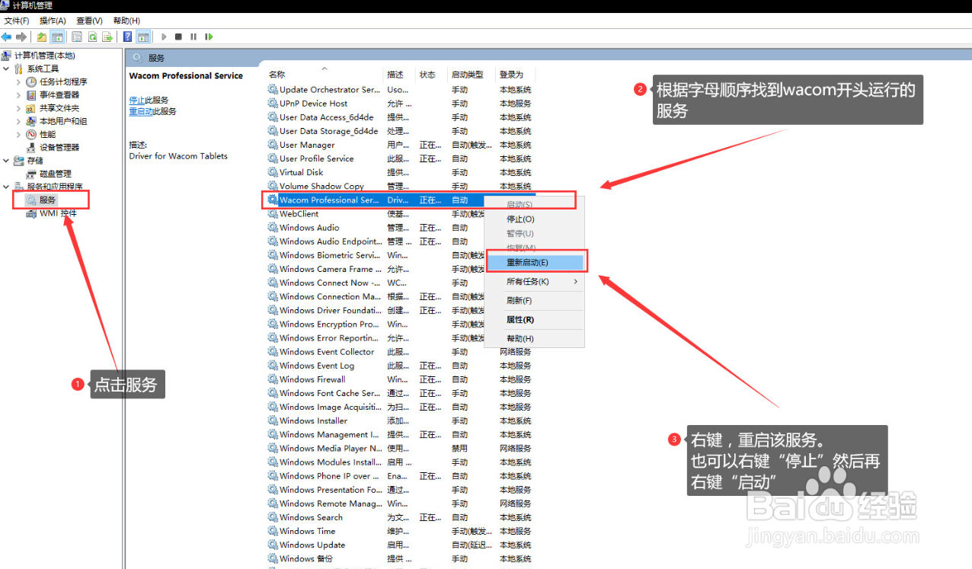Screen dimensions: 972x569
Task: Click the gear icon beside WebClient
Action: (273, 213)
